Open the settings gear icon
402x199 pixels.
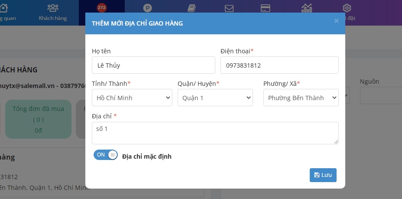347,8
